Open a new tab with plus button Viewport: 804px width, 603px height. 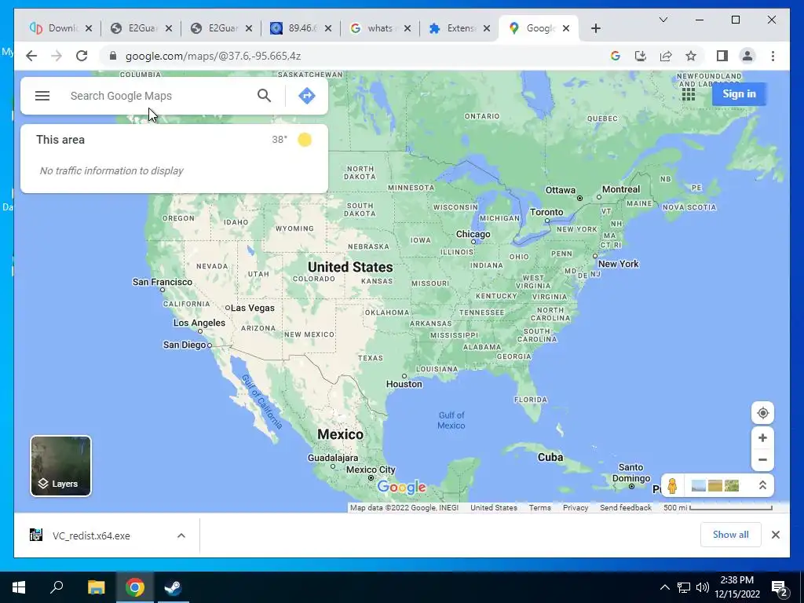coord(595,28)
